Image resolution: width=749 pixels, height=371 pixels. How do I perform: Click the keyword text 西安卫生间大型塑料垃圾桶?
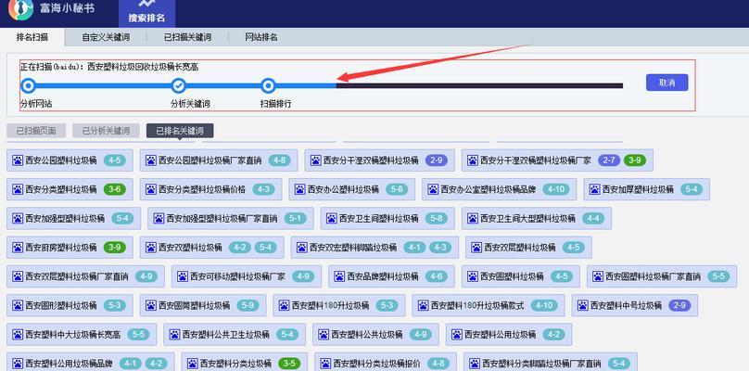pyautogui.click(x=527, y=219)
